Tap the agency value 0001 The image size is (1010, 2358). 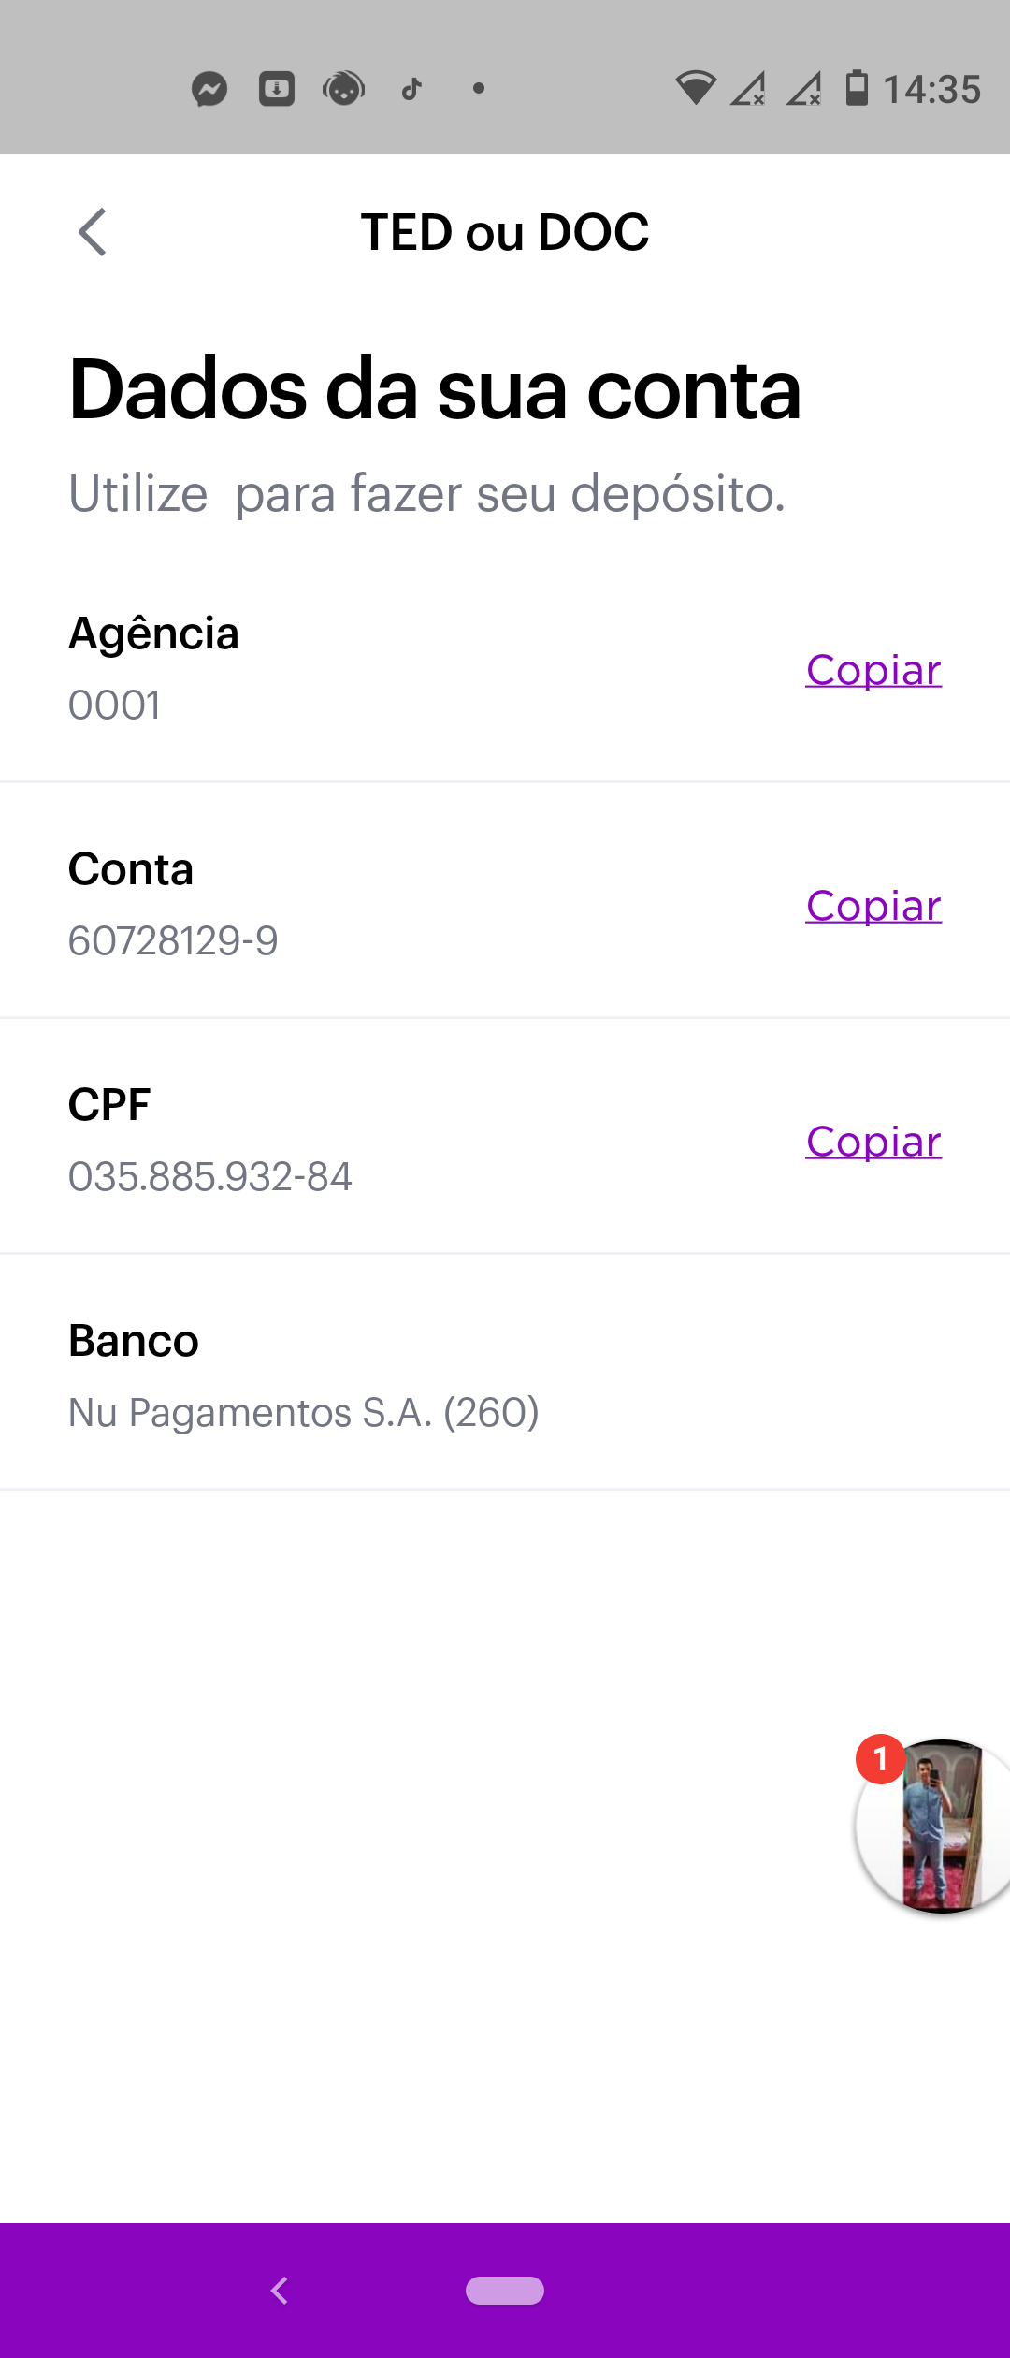(x=114, y=706)
